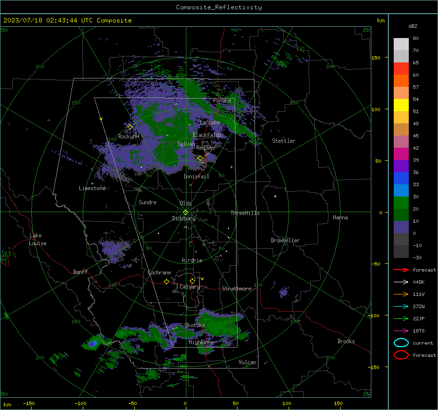The height and width of the screenshot is (410, 438).
Task: Click the Ponoka city label
Action: 222,100
